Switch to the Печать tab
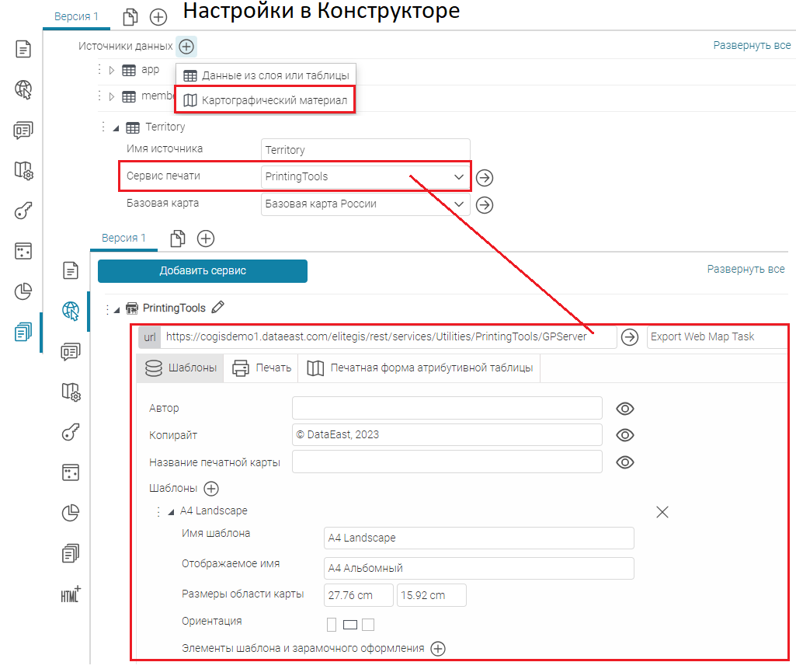 coord(262,368)
